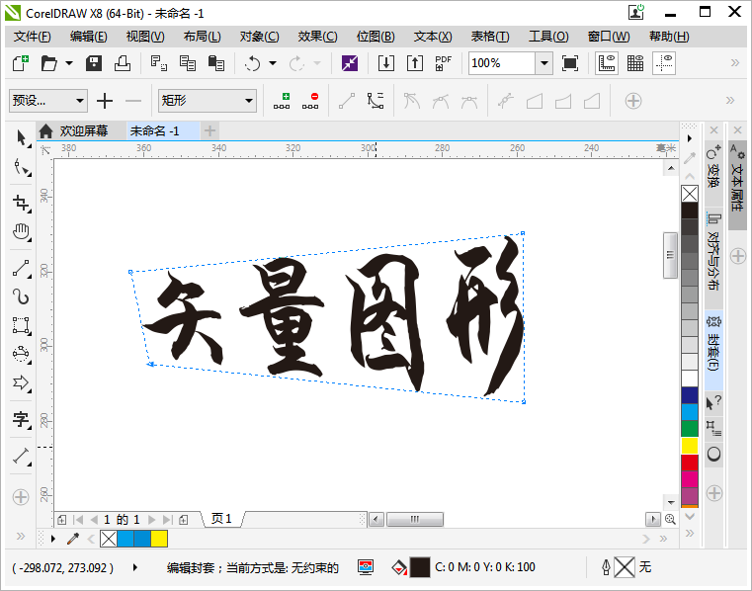Switch to the 欢迎屏幕 tab
The image size is (752, 591).
[83, 130]
